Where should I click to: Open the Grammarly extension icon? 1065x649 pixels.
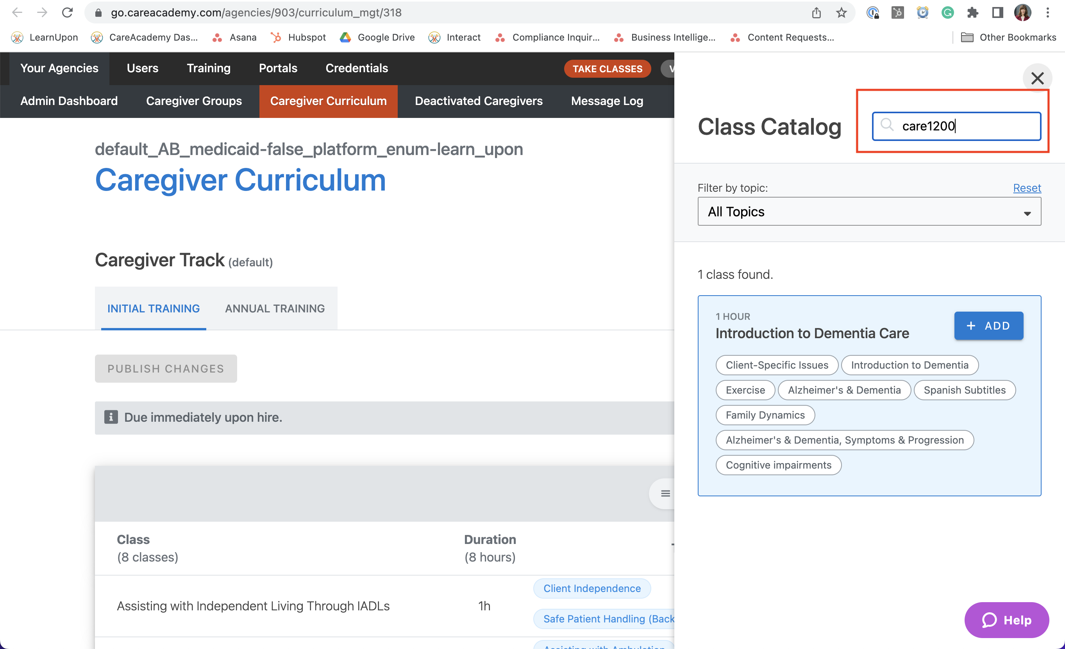(x=947, y=12)
